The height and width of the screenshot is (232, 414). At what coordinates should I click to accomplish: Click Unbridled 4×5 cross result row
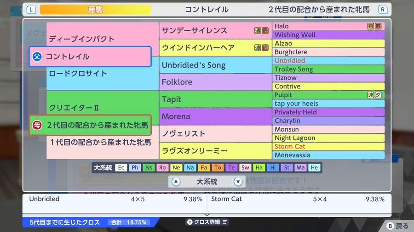(115, 199)
